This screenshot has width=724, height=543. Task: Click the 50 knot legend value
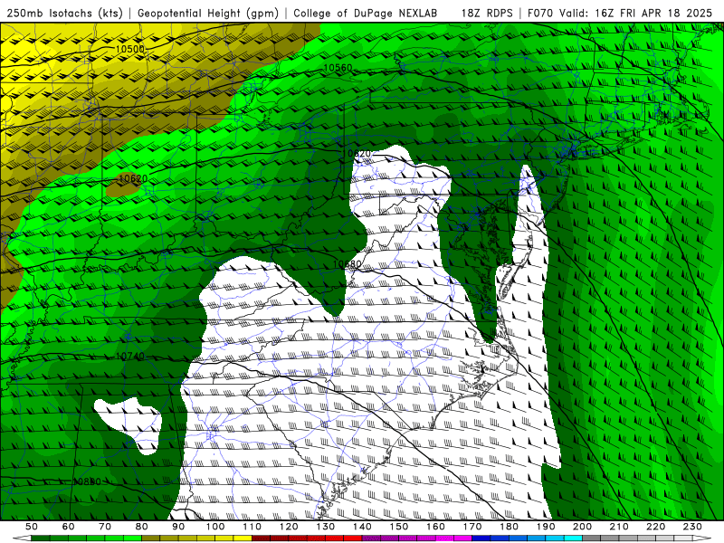pyautogui.click(x=32, y=527)
